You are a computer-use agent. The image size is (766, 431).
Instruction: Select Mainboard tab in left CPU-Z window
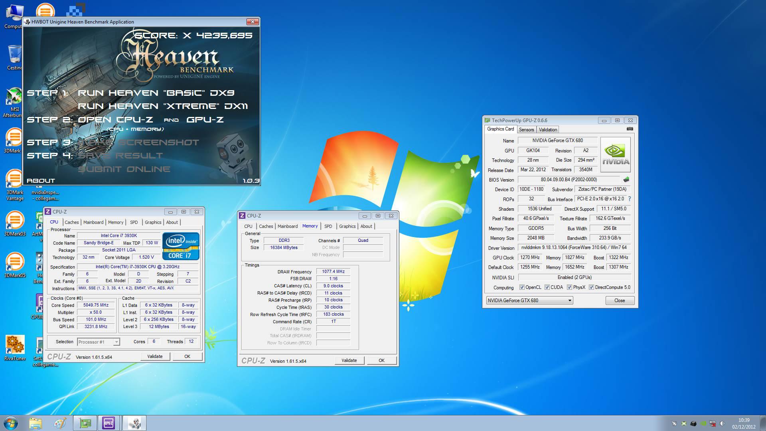pyautogui.click(x=93, y=222)
